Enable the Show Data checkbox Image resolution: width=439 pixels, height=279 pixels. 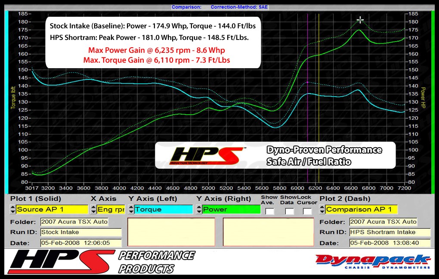[x=290, y=212]
